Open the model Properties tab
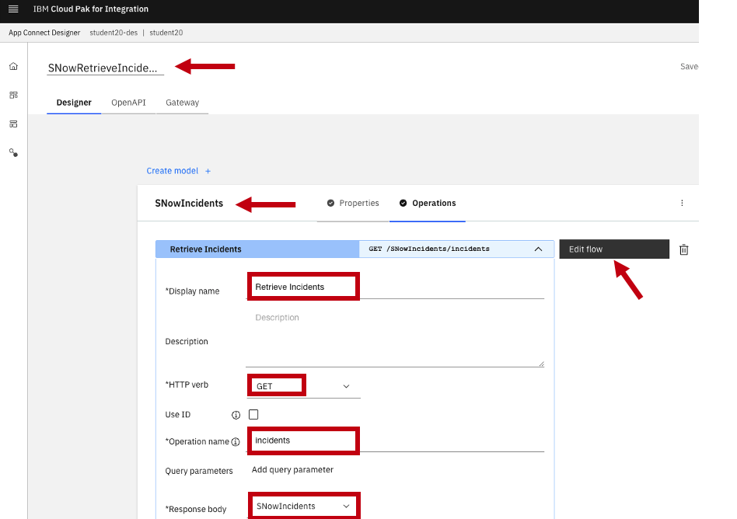This screenshot has height=519, width=737. coord(353,204)
